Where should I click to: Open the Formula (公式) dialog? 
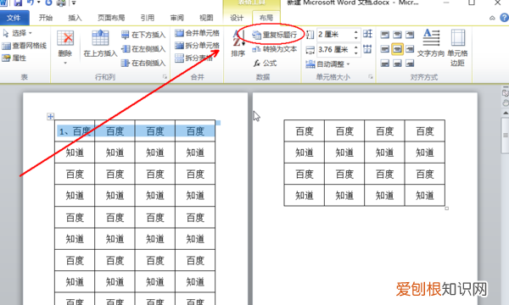pos(266,64)
